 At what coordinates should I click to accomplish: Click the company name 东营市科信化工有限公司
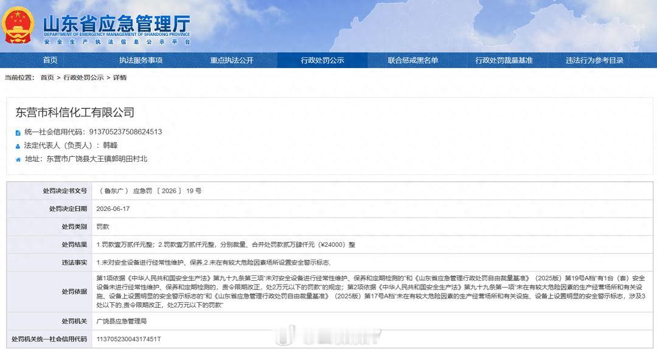point(75,112)
